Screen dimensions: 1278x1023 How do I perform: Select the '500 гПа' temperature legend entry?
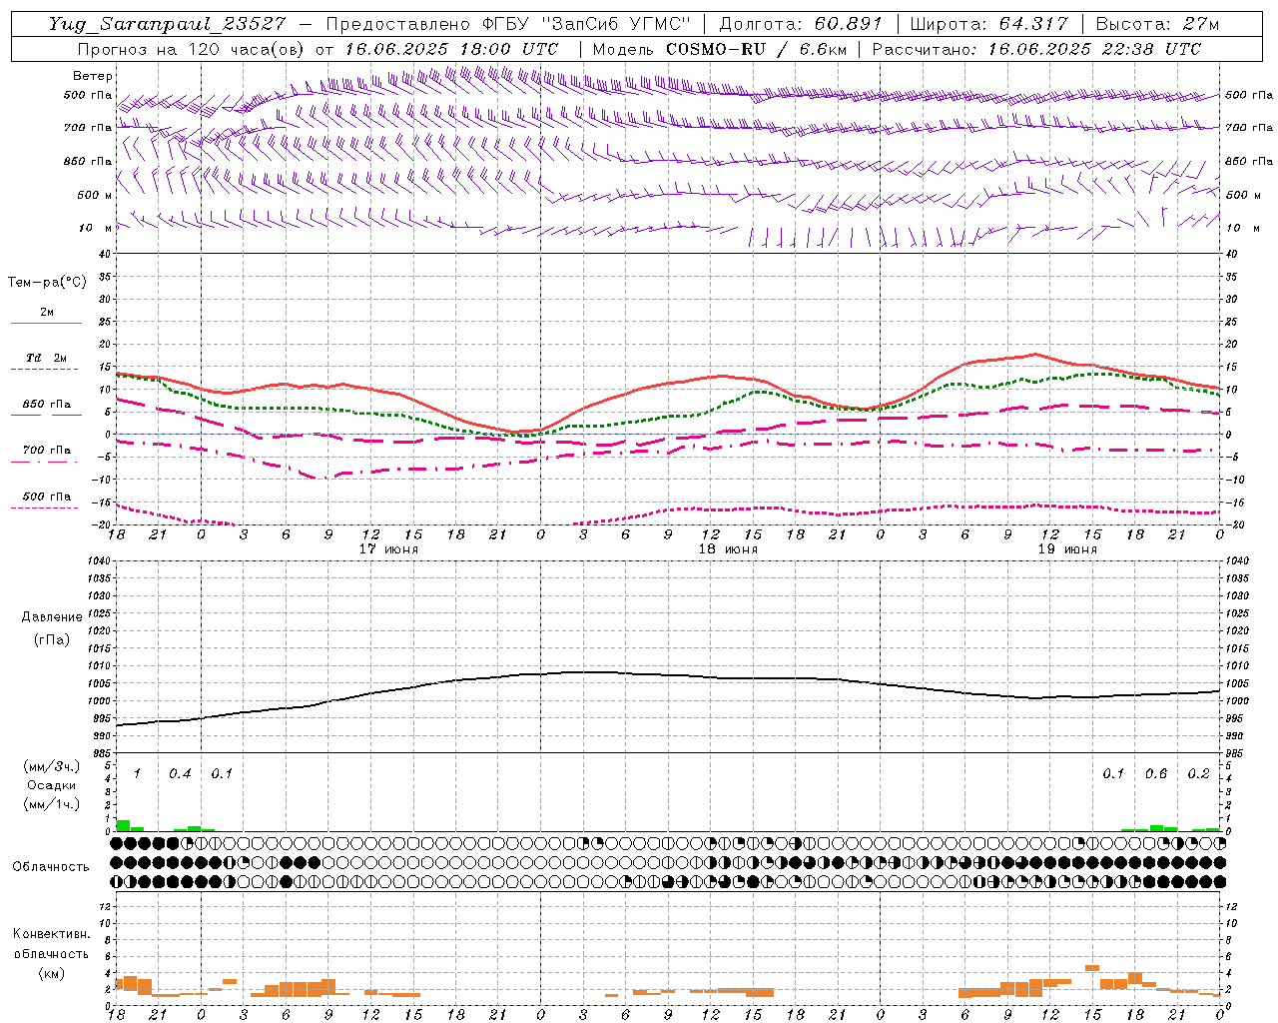(47, 497)
